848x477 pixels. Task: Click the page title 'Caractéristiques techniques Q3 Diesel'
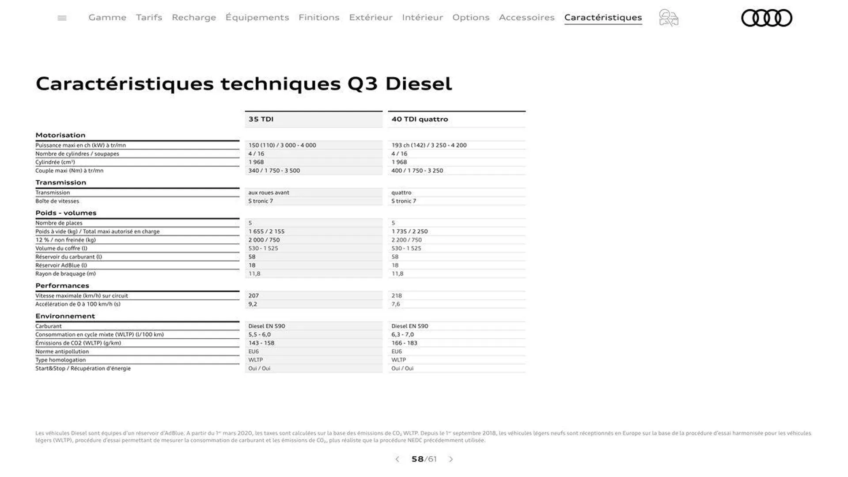pos(244,83)
